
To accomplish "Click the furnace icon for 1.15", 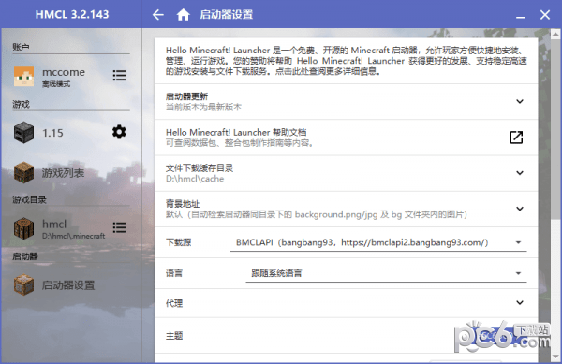I will [23, 133].
